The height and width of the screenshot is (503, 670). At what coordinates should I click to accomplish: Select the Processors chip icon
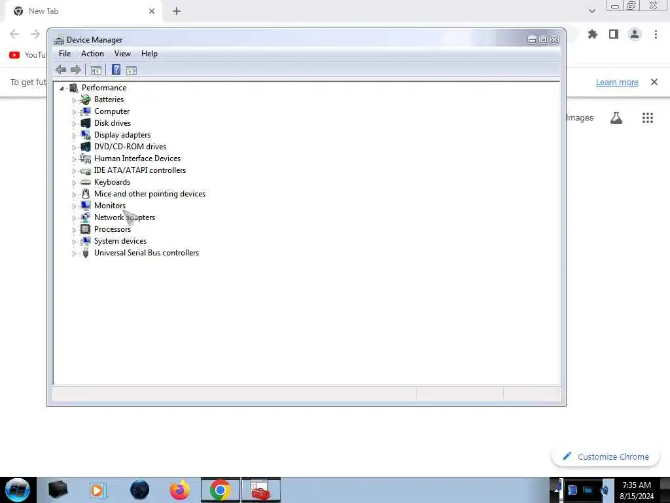pos(86,229)
